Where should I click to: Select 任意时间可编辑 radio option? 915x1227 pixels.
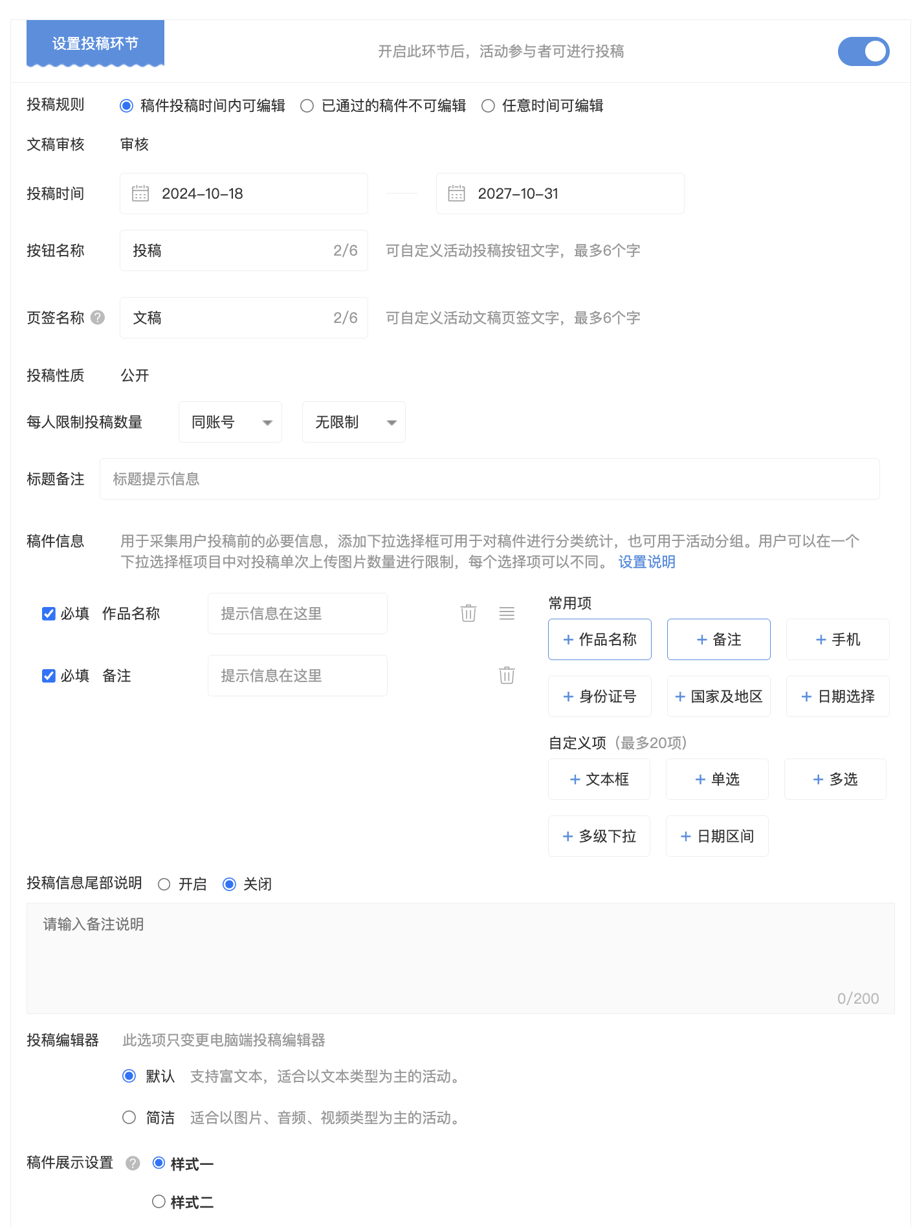coord(489,105)
